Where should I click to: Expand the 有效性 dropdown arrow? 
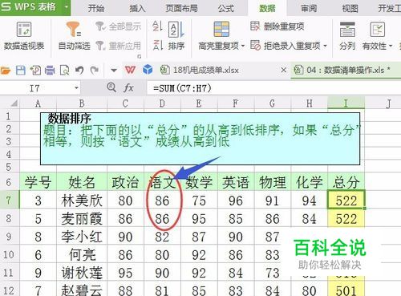tap(391, 46)
